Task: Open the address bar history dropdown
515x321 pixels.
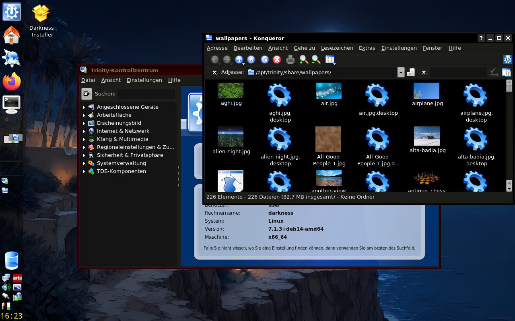Action: coord(401,72)
